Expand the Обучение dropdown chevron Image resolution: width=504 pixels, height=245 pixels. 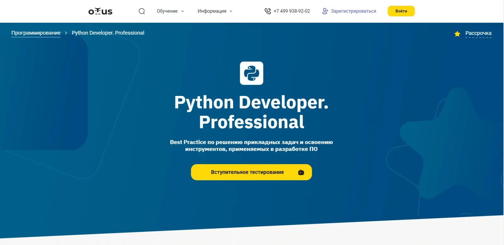tap(182, 11)
